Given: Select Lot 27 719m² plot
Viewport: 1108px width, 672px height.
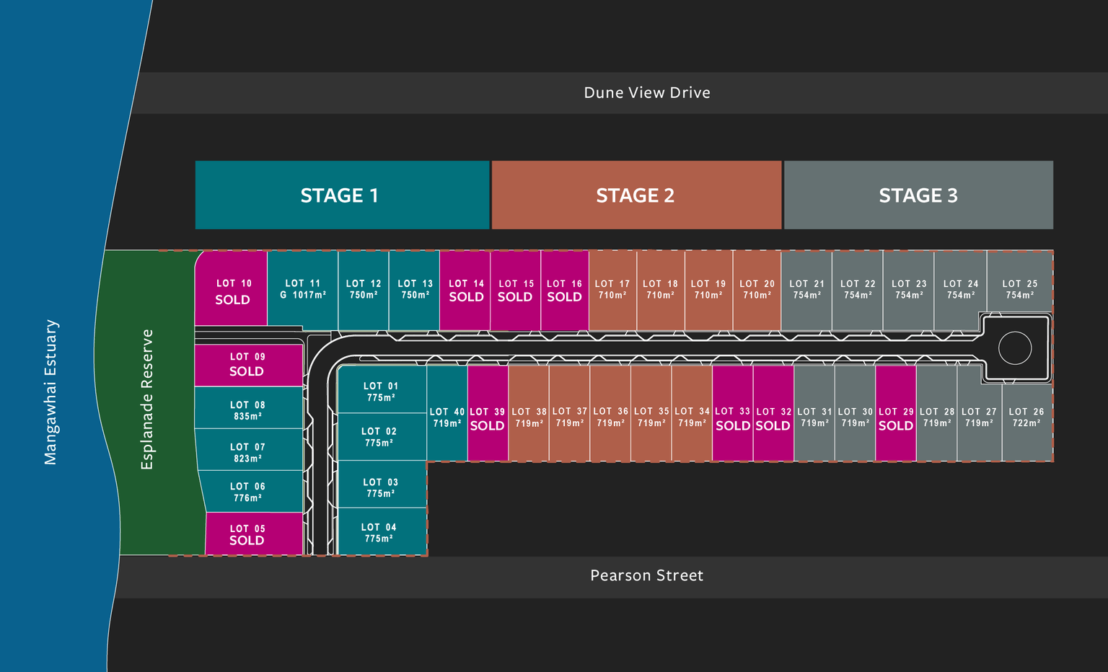Looking at the screenshot, I should [979, 414].
